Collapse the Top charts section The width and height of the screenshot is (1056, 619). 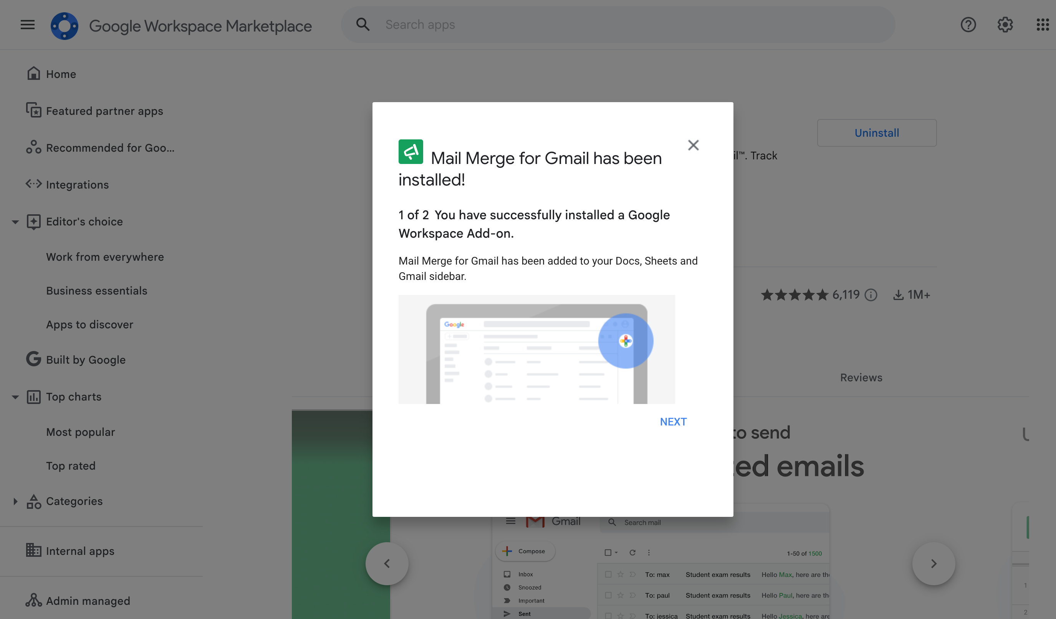[x=15, y=397]
